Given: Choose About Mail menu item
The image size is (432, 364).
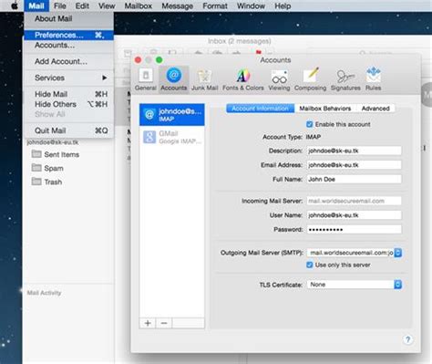Looking at the screenshot, I should (x=69, y=19).
